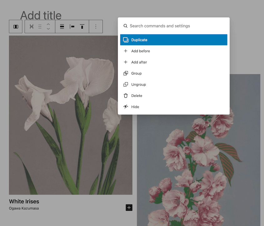Open the justify items left control
Image resolution: width=264 pixels, height=226 pixels.
[72, 27]
